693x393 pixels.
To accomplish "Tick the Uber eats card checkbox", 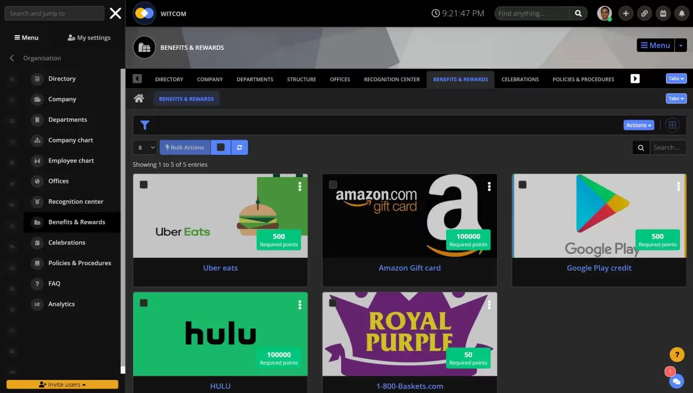I will 143,185.
